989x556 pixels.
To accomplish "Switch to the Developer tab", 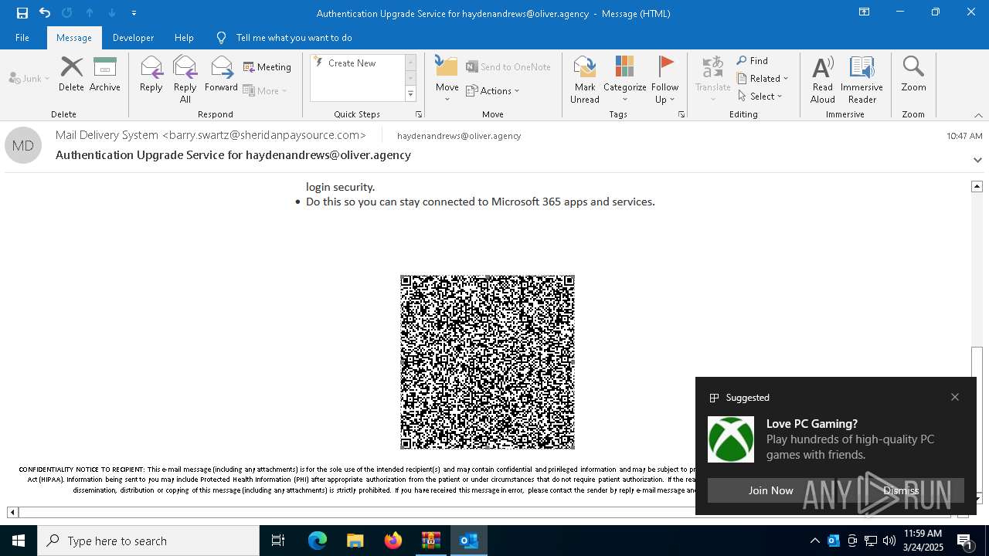I will (x=133, y=37).
